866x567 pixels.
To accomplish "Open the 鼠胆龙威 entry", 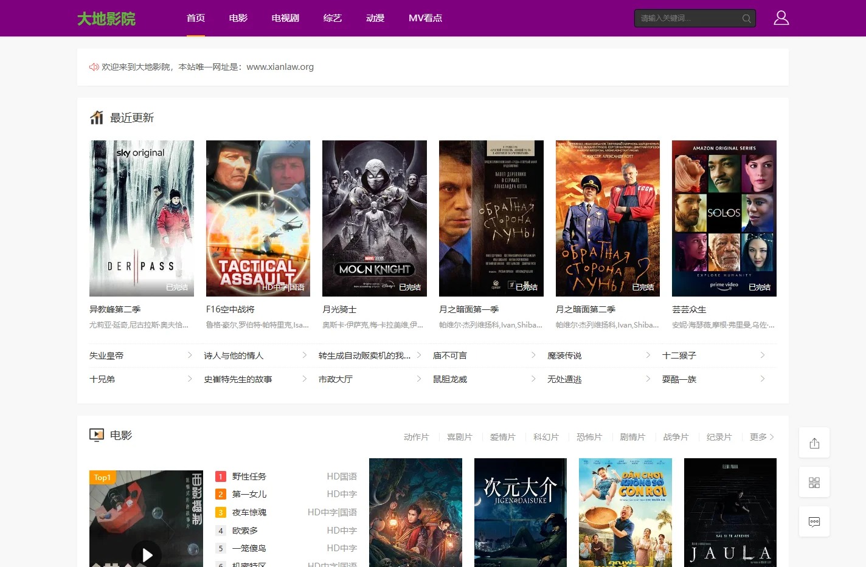I will coord(450,379).
